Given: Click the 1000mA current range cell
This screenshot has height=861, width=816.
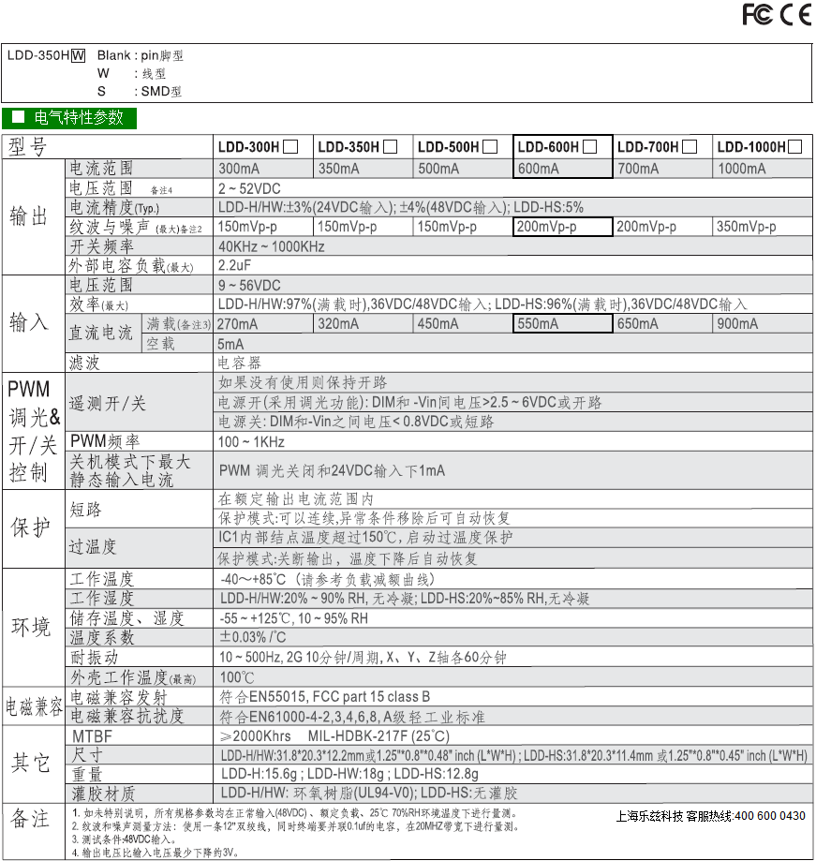Looking at the screenshot, I should coord(763,169).
